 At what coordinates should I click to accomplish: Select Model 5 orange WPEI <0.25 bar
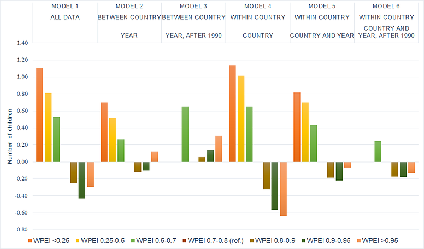click(x=297, y=128)
